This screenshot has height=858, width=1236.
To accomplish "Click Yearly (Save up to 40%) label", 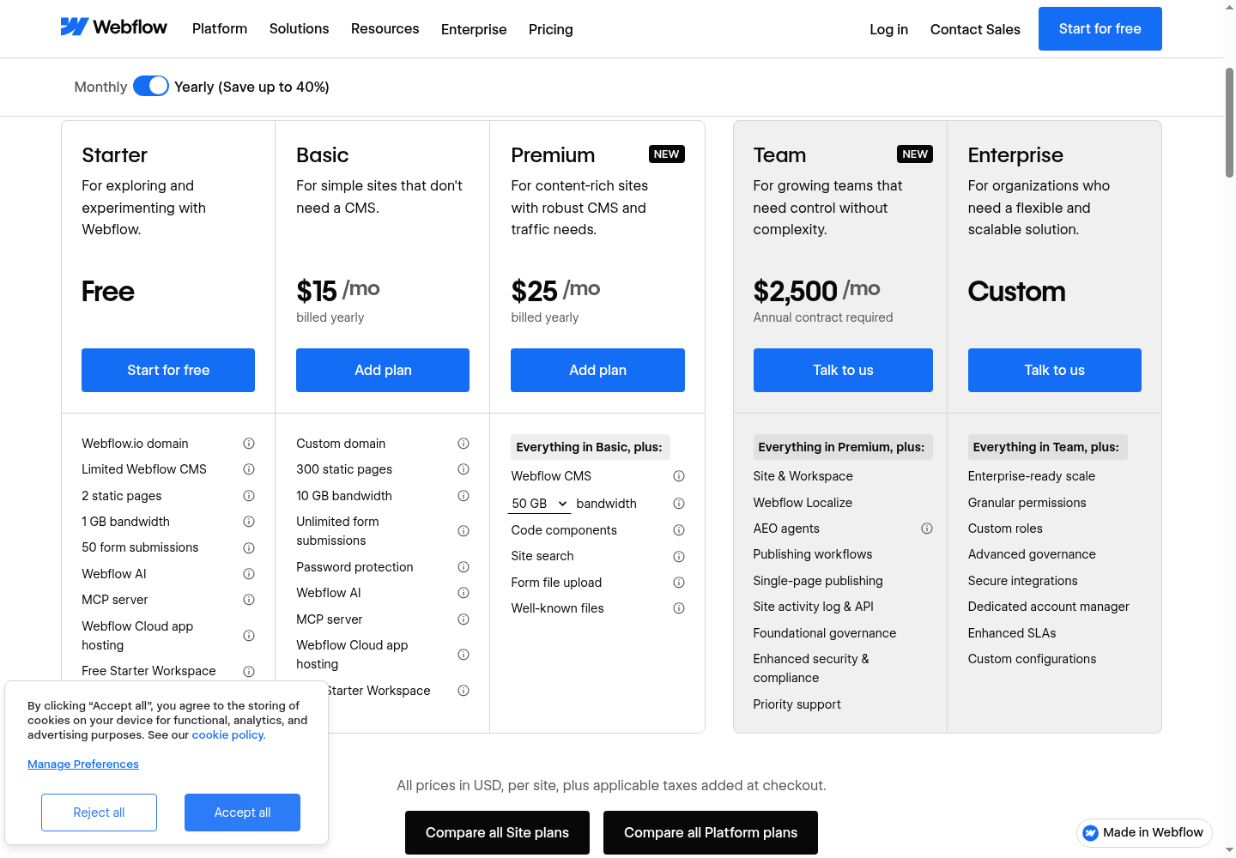I will [x=251, y=87].
